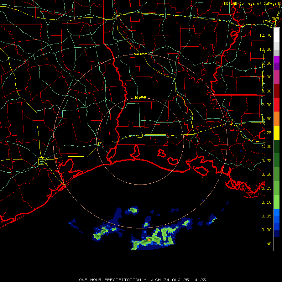Image resolution: width=282 pixels, height=282 pixels.
Task: Click the 2.00 scale label
Action: pyautogui.click(x=267, y=105)
